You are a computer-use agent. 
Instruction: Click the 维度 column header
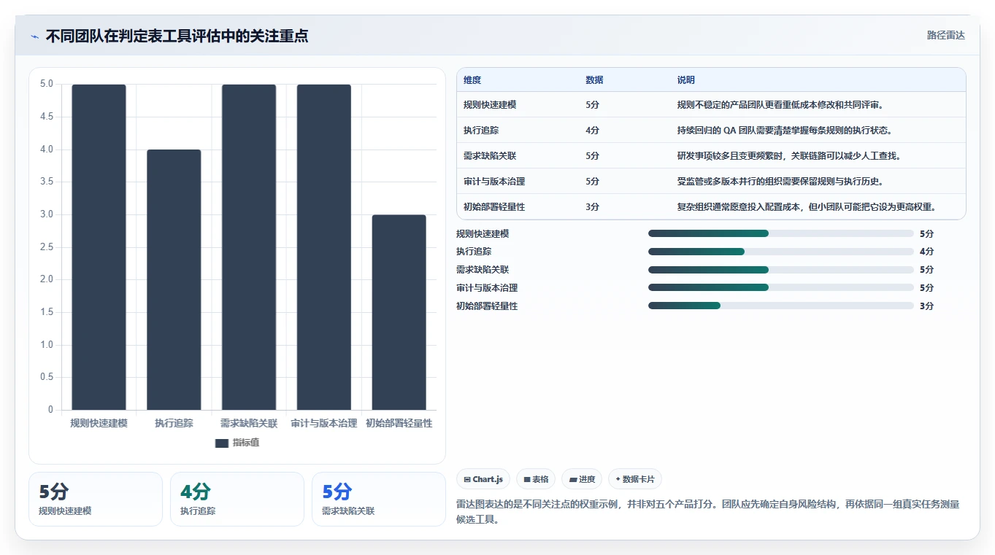tap(472, 80)
